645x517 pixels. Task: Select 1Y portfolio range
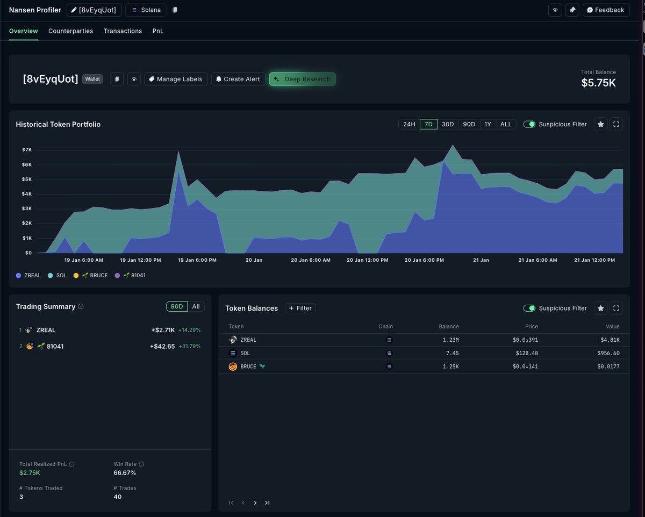click(x=488, y=124)
